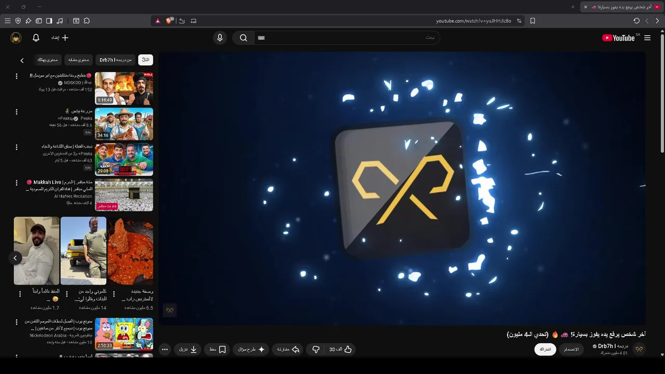Image resolution: width=665 pixels, height=374 pixels.
Task: Open the browser extensions puzzle icon
Action: 87,21
